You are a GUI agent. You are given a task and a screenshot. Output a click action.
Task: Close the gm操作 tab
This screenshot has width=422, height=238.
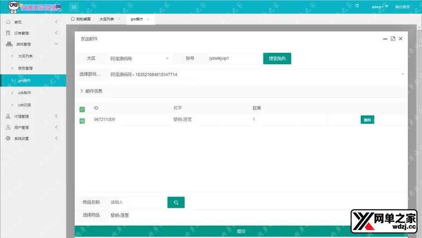pyautogui.click(x=148, y=19)
